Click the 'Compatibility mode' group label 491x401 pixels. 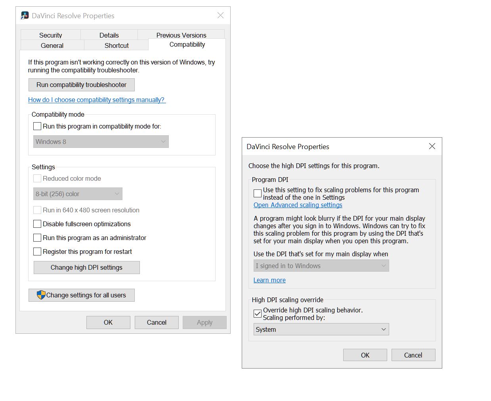58,114
